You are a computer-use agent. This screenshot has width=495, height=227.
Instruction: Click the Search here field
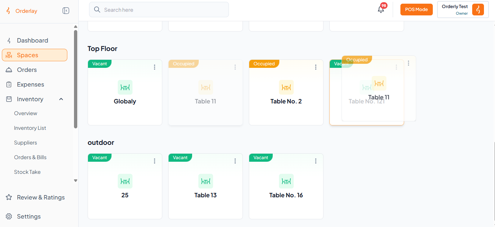pos(159,10)
